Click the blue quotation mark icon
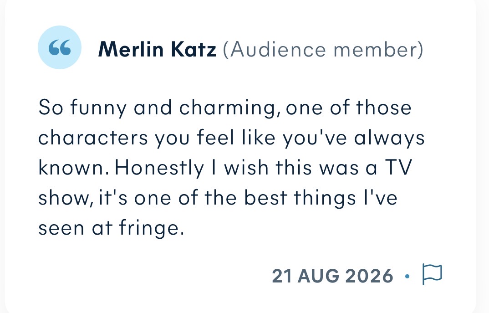 pos(60,47)
